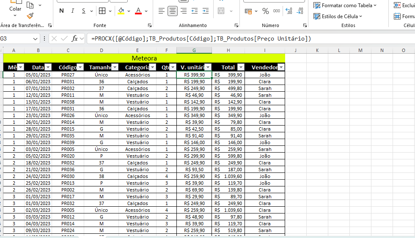Open the Categoria column filter
The height and width of the screenshot is (238, 415).
click(153, 67)
